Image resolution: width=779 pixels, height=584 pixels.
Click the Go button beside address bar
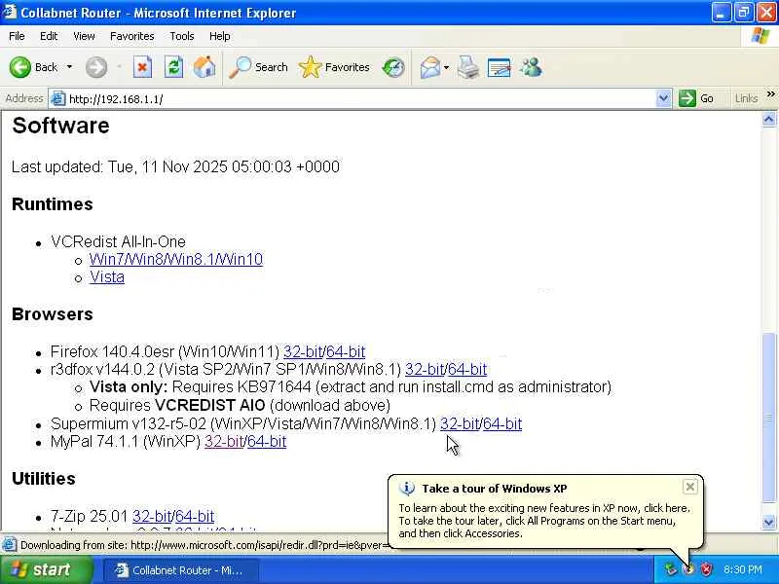(696, 98)
